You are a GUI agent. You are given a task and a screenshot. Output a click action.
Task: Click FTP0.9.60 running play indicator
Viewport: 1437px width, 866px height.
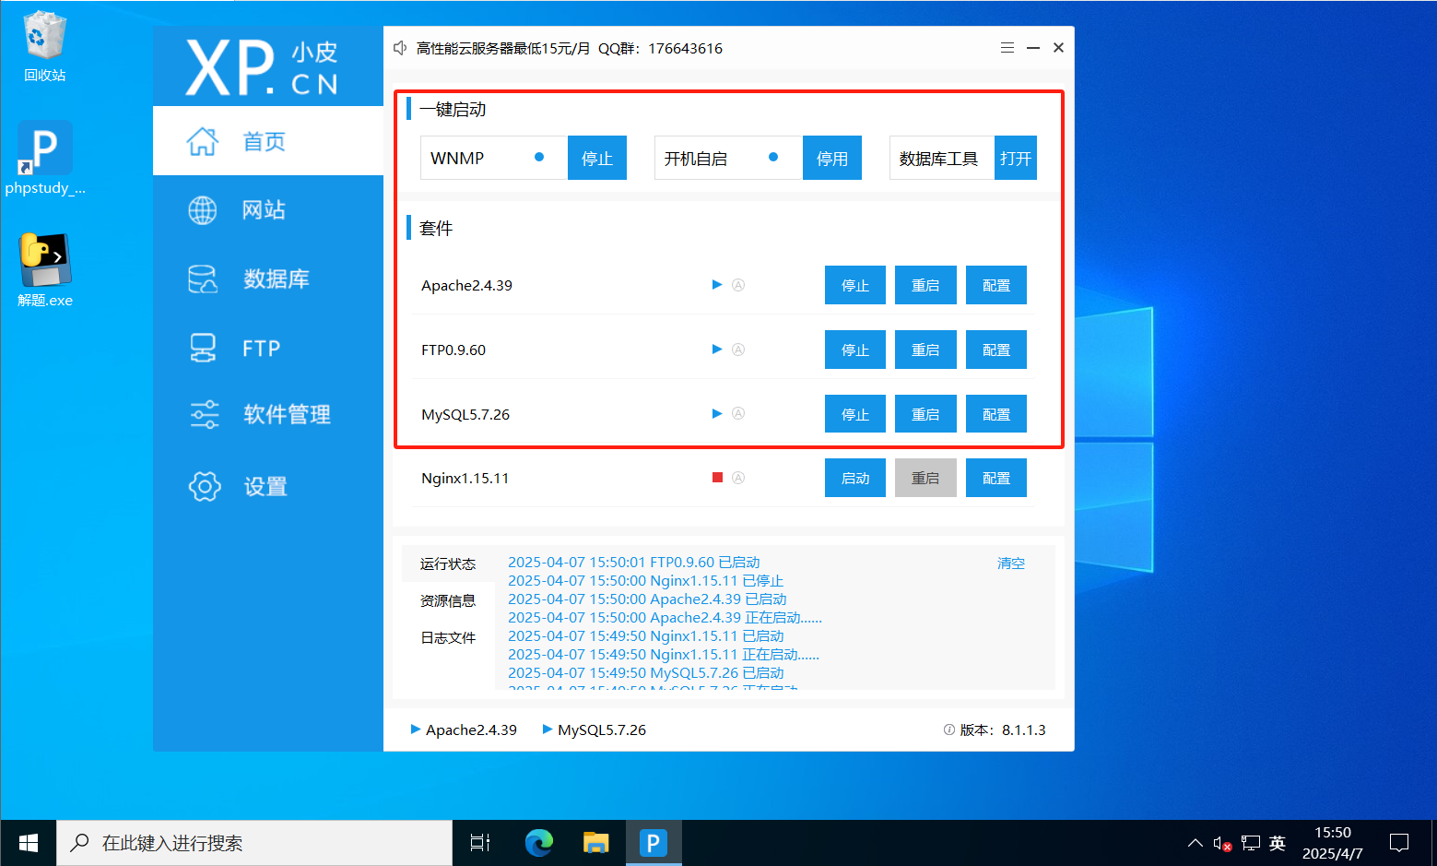click(x=717, y=350)
